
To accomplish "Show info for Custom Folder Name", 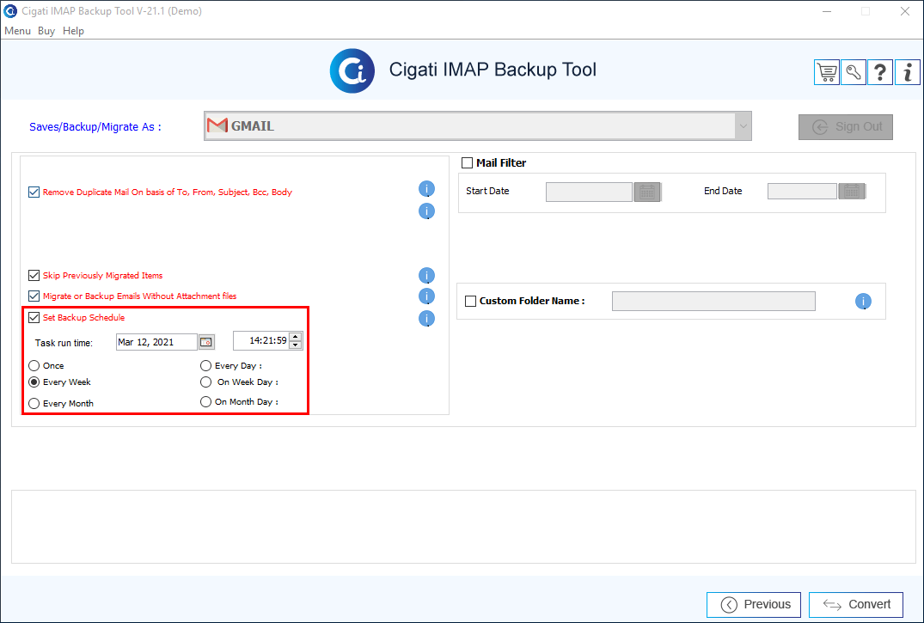I will coord(863,301).
